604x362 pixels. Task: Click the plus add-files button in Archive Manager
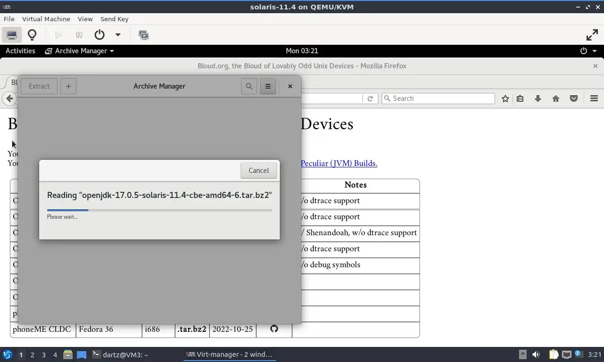point(68,86)
